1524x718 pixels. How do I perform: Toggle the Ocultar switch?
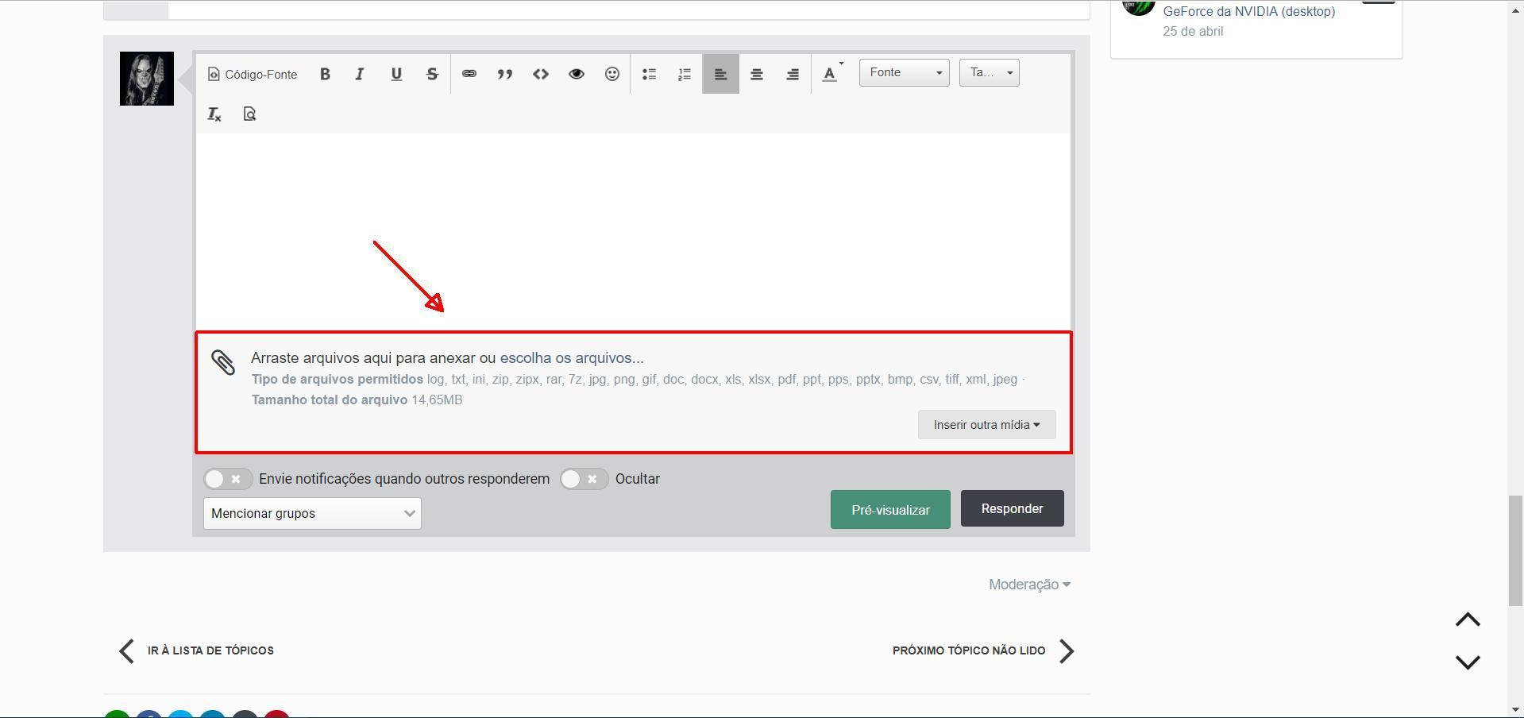point(585,479)
